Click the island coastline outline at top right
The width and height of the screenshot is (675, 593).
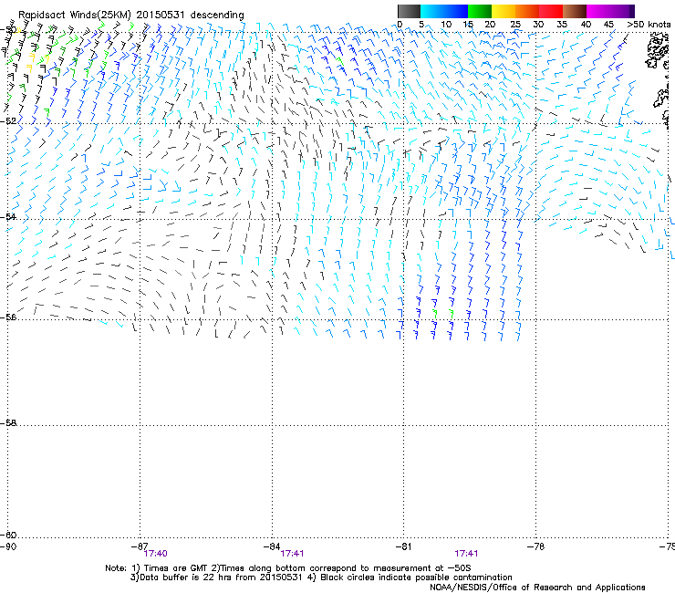[x=657, y=51]
